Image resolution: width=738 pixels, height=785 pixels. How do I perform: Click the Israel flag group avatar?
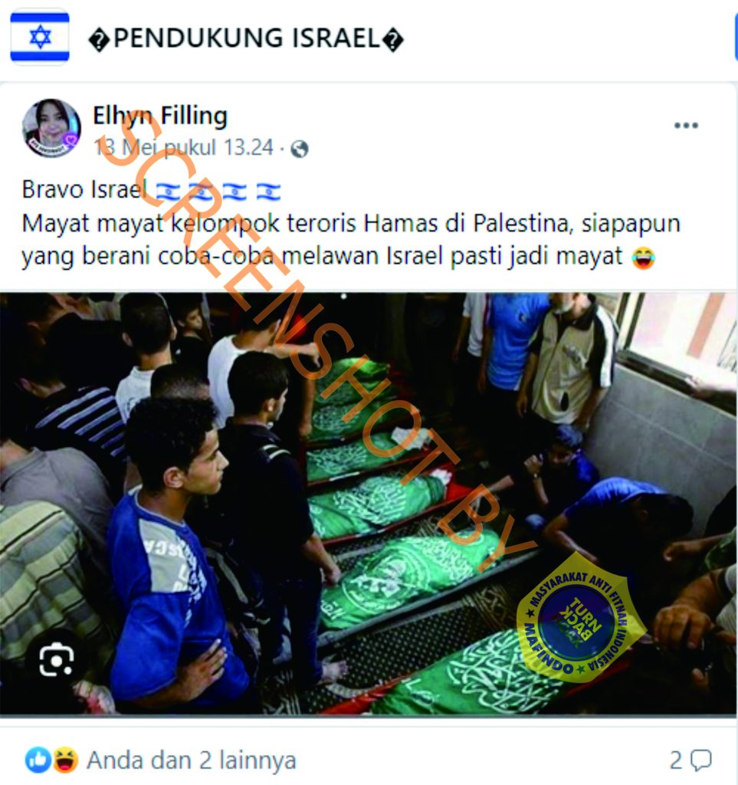40,37
